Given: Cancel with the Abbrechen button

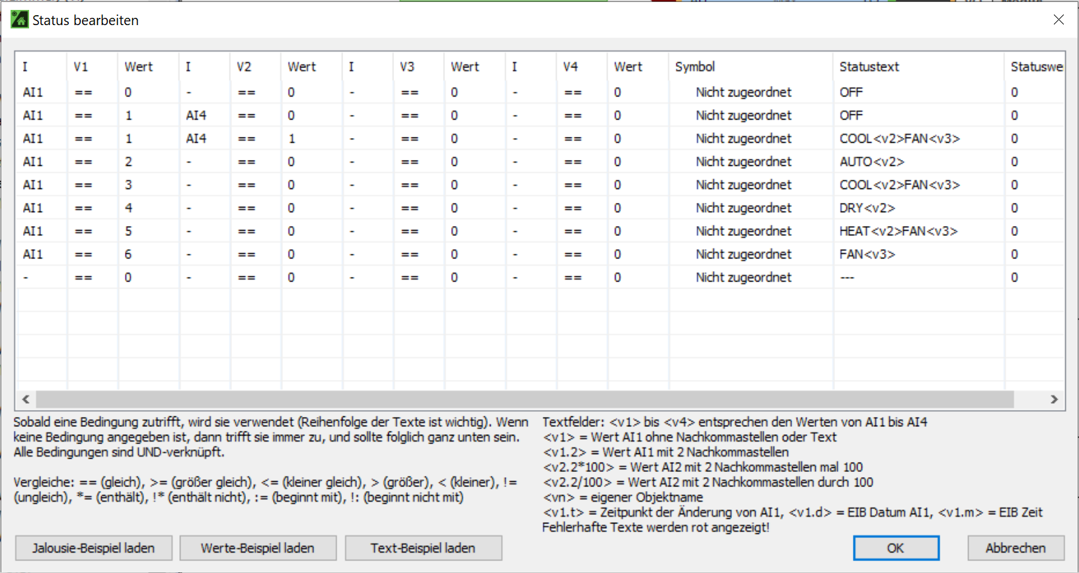Looking at the screenshot, I should [x=1016, y=548].
